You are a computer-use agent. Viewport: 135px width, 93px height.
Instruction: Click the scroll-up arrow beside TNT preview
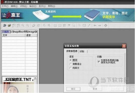tap(35, 78)
